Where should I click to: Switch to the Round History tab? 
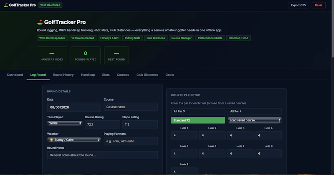[x=63, y=75]
